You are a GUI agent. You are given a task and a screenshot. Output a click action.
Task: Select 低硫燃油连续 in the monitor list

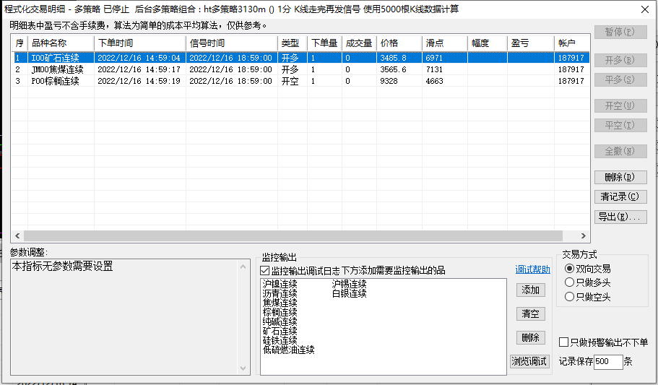(x=289, y=350)
